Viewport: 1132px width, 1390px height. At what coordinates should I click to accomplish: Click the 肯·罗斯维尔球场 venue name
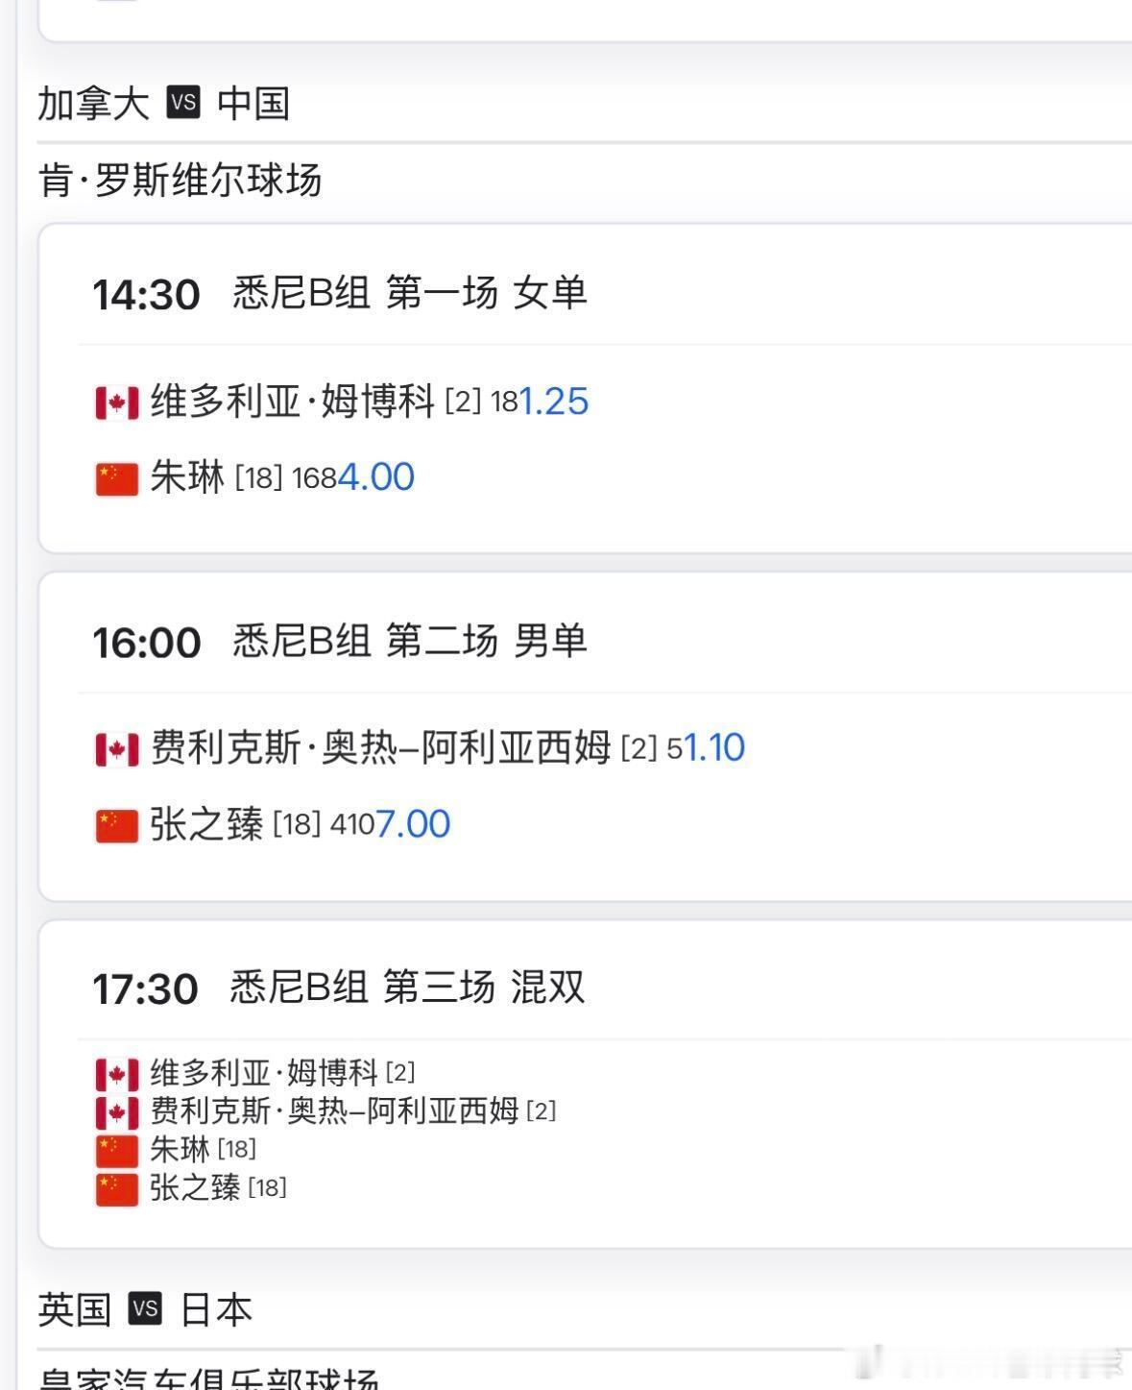point(180,180)
